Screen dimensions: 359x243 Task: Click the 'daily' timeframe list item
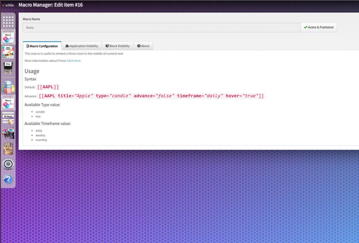tap(39, 131)
